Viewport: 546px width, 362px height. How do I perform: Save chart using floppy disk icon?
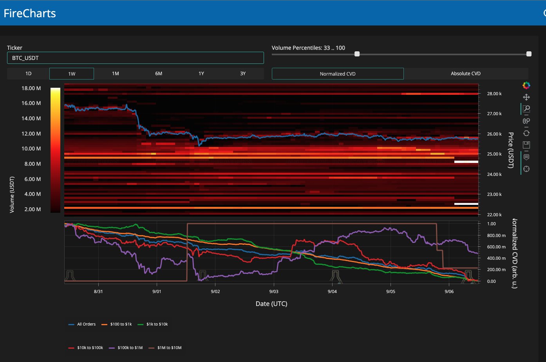pyautogui.click(x=526, y=145)
